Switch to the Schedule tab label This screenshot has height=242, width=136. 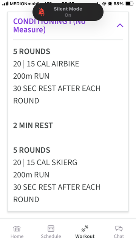tap(51, 236)
